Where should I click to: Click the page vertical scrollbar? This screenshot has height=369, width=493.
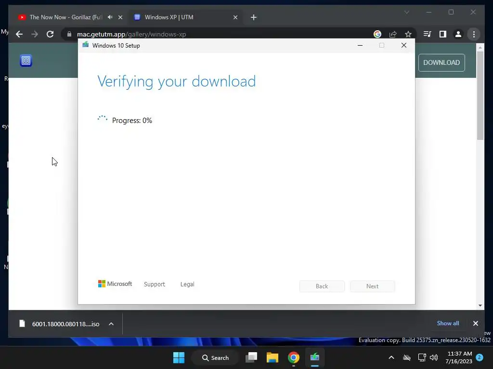pyautogui.click(x=480, y=96)
